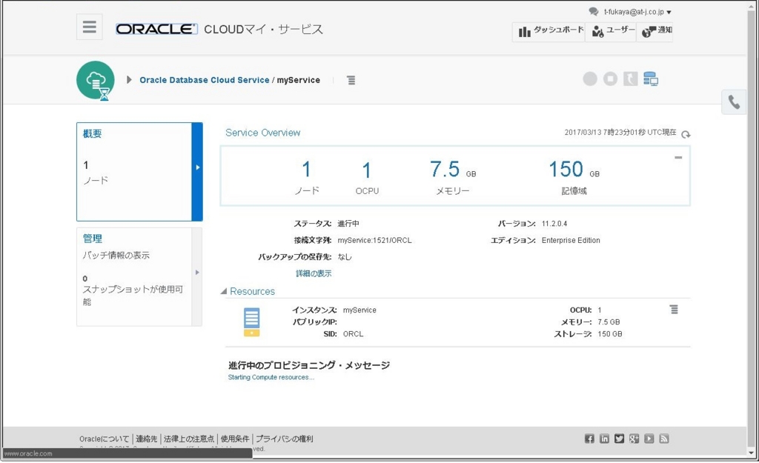The height and width of the screenshot is (463, 759).
Task: Click the 7.5 GB memory value
Action: (x=609, y=322)
